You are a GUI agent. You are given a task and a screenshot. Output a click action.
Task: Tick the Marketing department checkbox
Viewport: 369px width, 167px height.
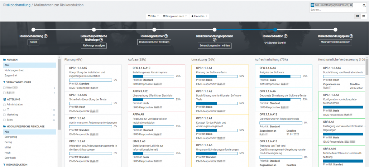pos(4,115)
